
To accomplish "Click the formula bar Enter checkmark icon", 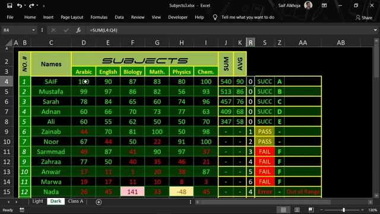I will pos(66,30).
